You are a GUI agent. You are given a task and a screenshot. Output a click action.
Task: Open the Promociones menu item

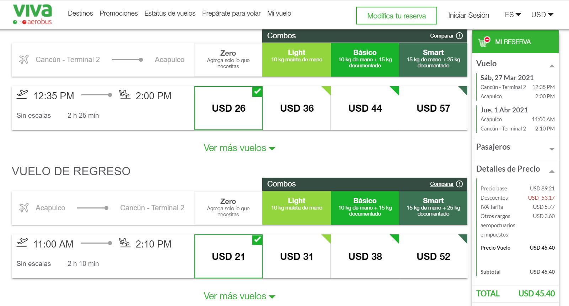point(119,13)
